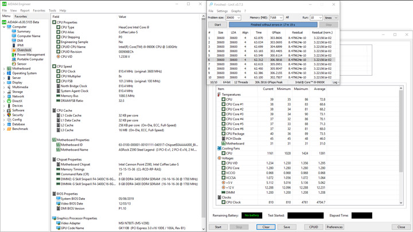Open the Graphs menu in LinX

coord(236,11)
